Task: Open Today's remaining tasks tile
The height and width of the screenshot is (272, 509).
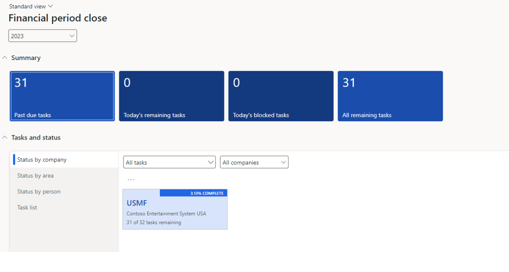Action: click(x=171, y=96)
